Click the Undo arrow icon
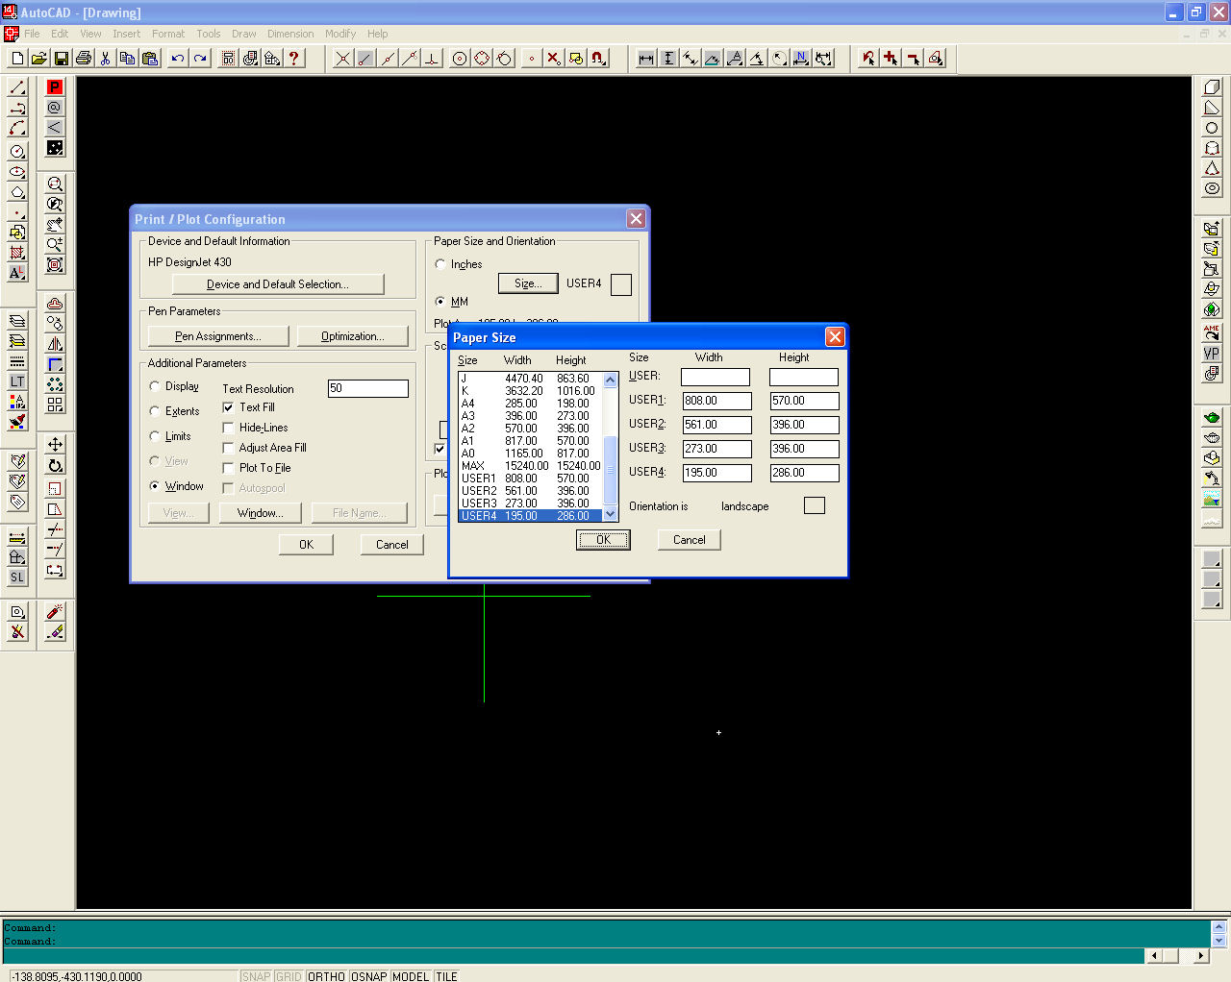Screen dimensions: 1231x982 [178, 59]
